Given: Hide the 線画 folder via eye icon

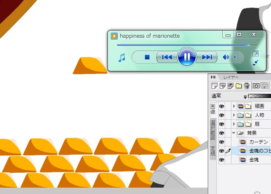Looking at the screenshot, I should point(222,106).
